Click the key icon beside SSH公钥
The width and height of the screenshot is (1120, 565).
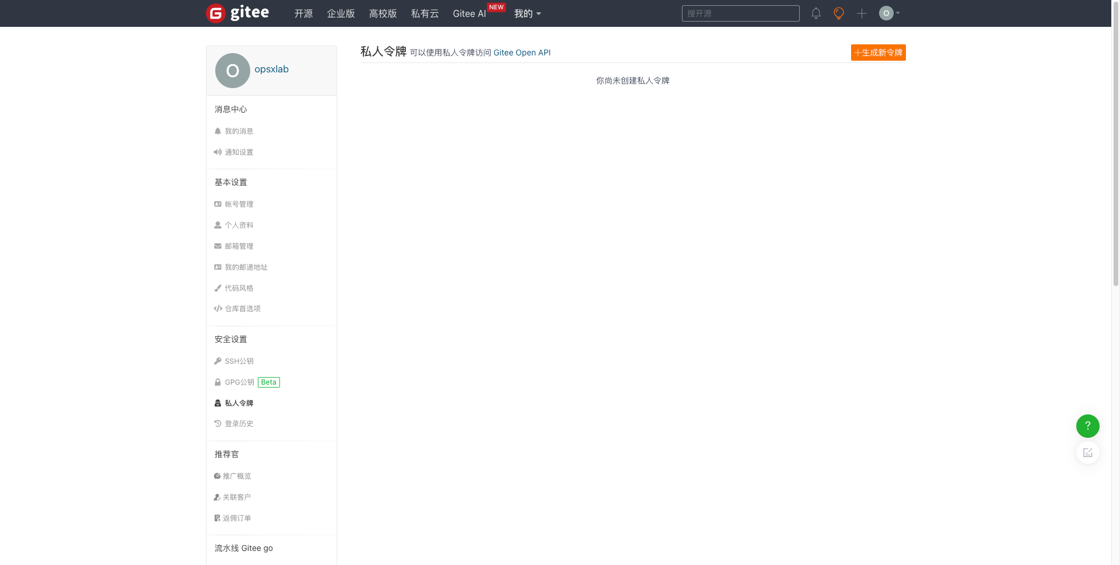point(218,361)
